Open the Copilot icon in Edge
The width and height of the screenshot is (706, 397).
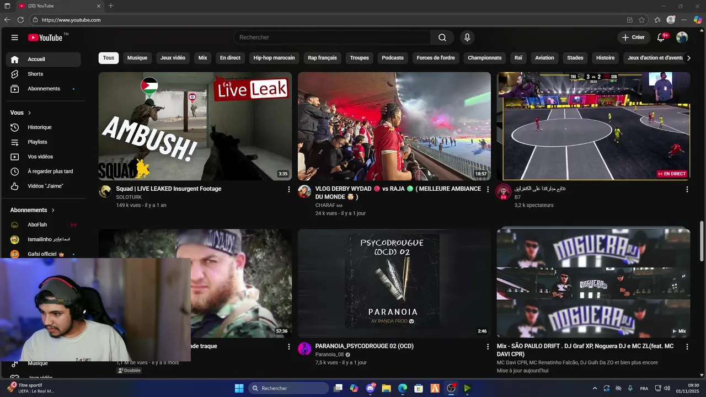coord(698,20)
